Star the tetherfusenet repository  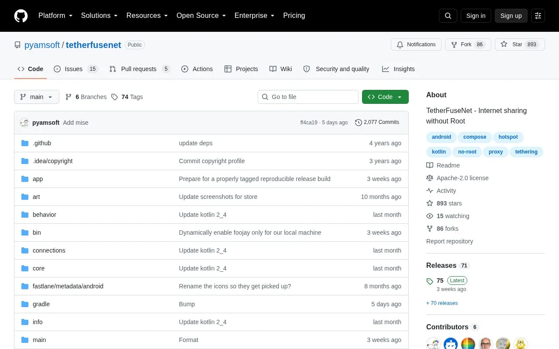coord(520,44)
